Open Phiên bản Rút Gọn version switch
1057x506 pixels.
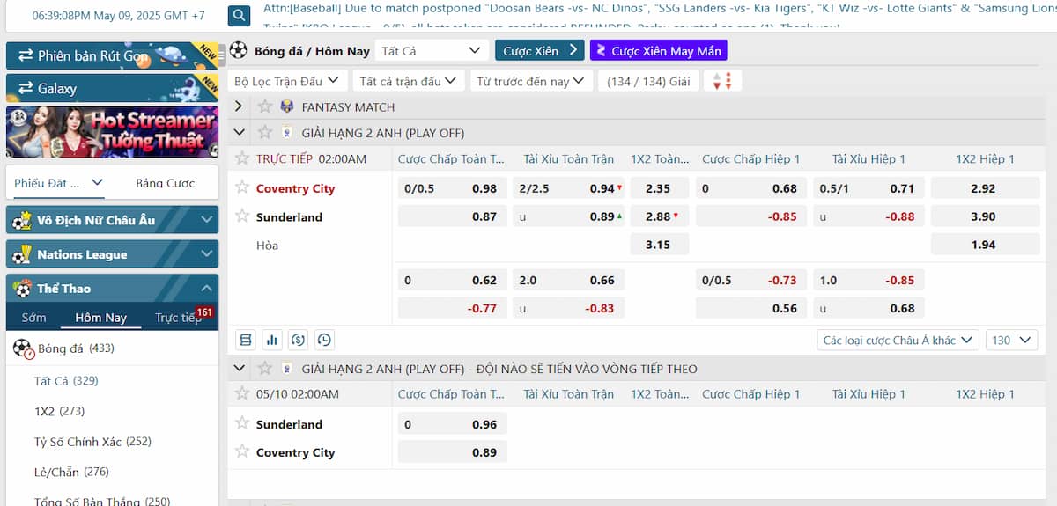(112, 55)
